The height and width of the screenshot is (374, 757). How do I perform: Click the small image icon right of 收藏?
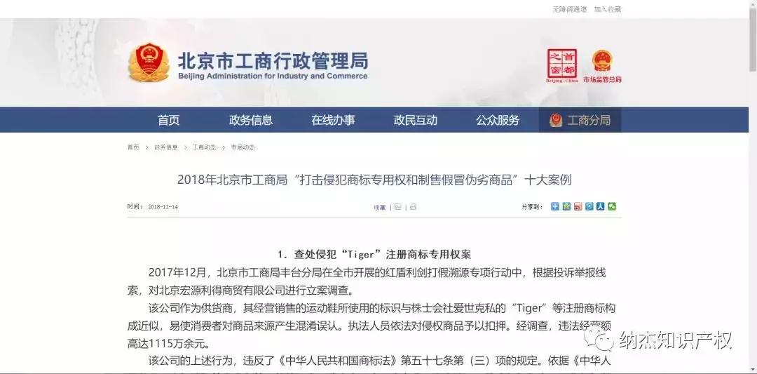coord(398,207)
